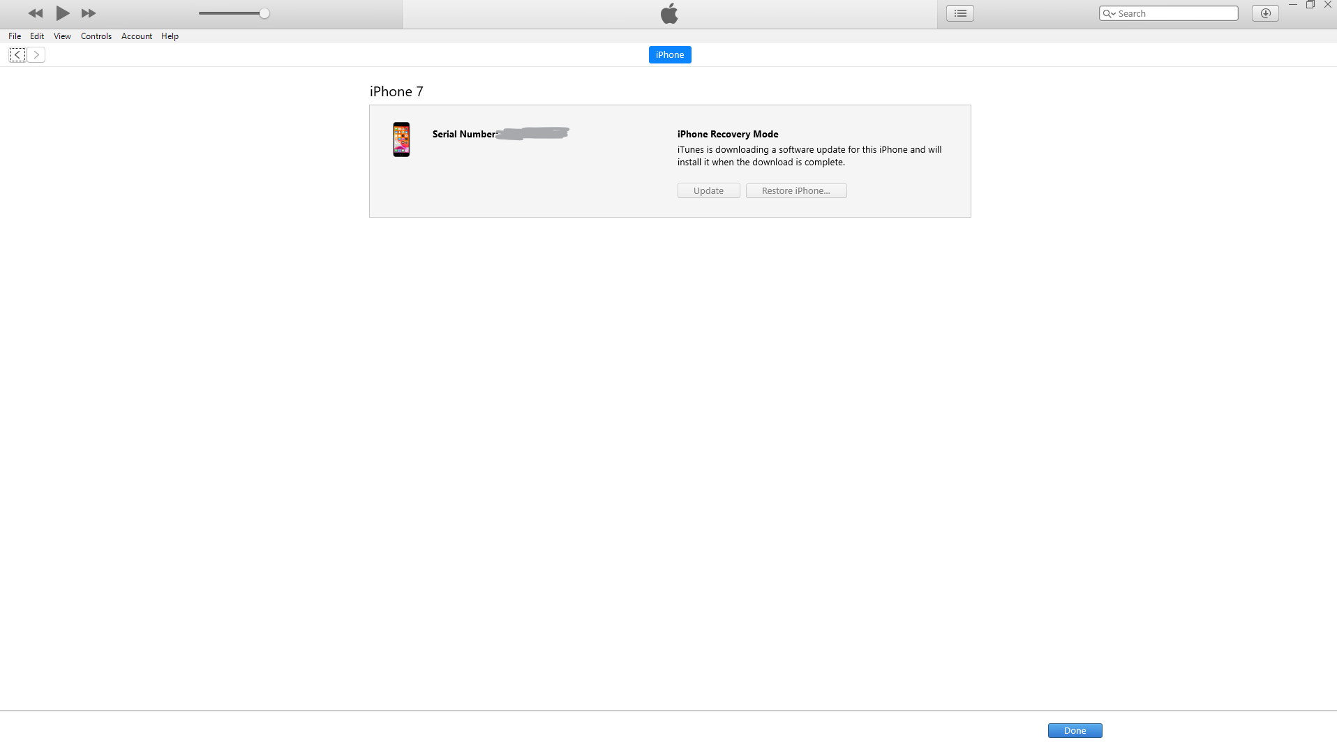The height and width of the screenshot is (747, 1337).
Task: Open the Controls menu
Action: click(x=96, y=36)
